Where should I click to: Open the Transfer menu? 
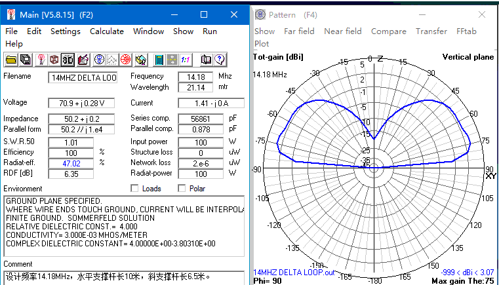431,31
